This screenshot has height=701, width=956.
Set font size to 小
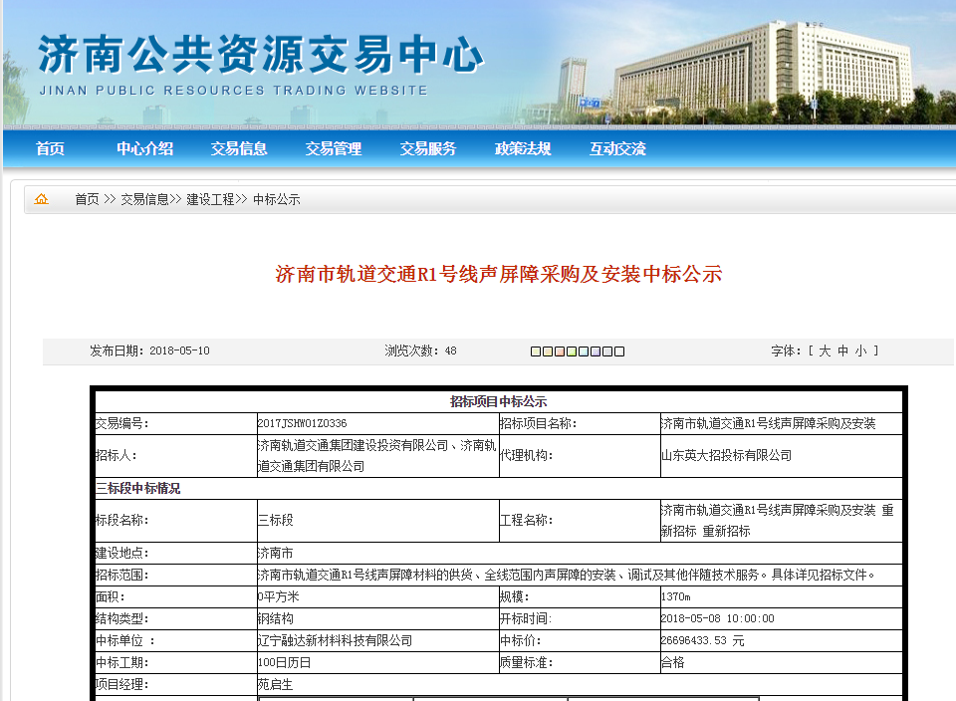coord(860,351)
